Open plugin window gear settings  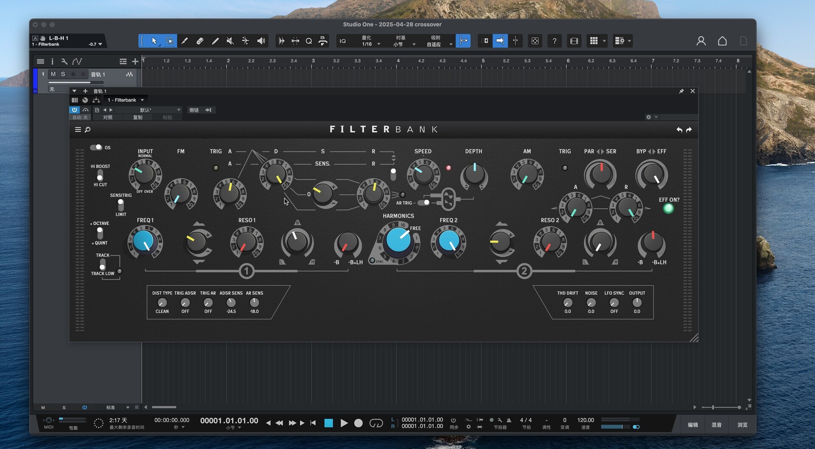pos(648,117)
